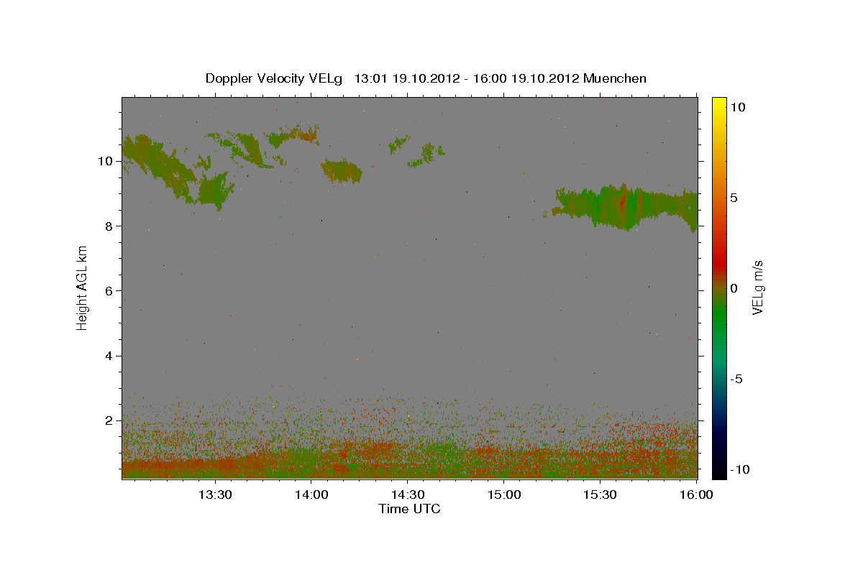Click the 14:00 time tick label

tap(311, 495)
